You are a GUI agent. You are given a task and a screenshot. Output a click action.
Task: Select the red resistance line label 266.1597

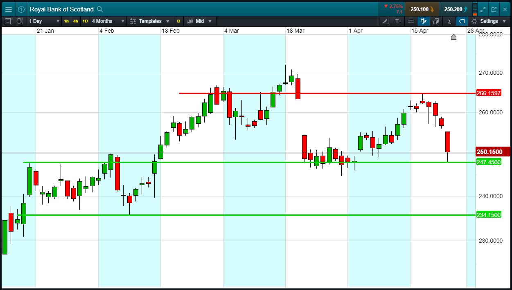click(489, 93)
